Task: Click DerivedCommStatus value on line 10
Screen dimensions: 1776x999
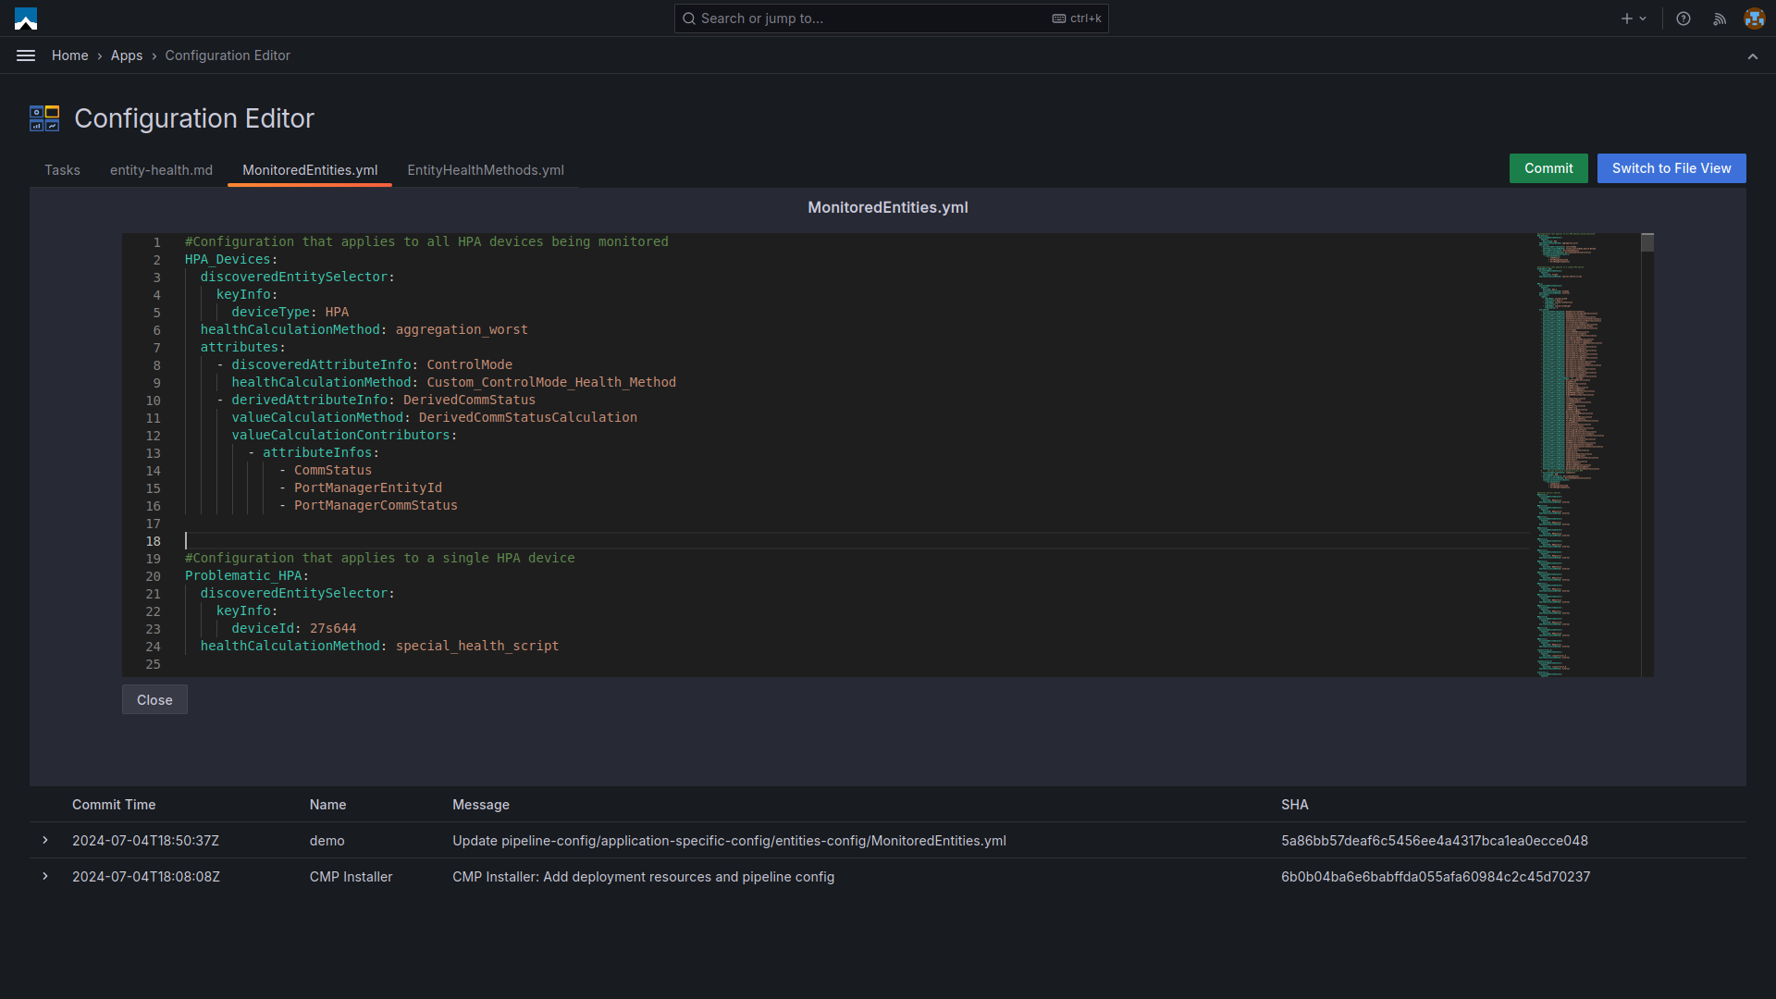Action: click(x=469, y=401)
